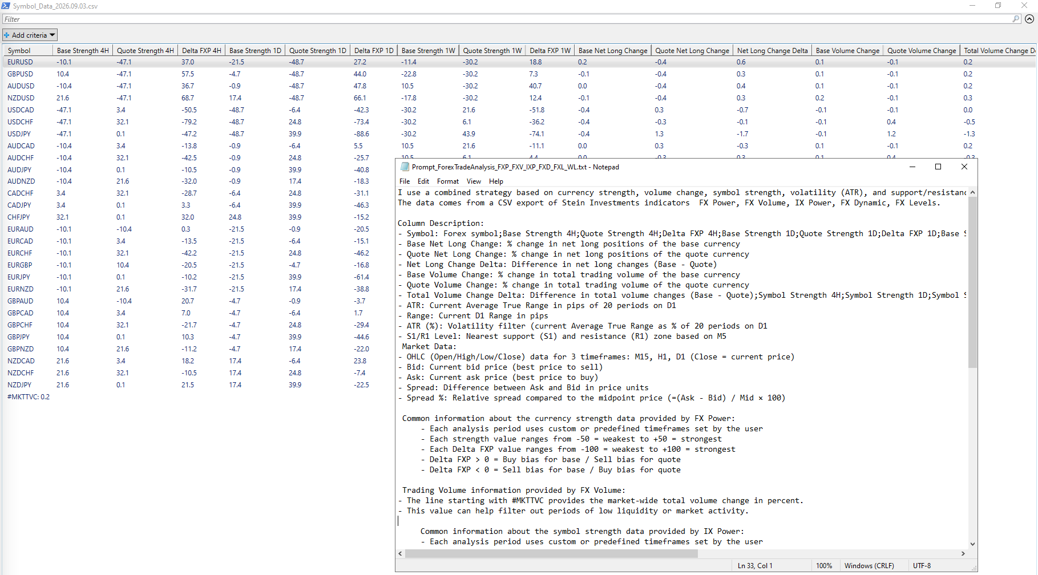The image size is (1038, 575).
Task: Click the UTF-8 encoding status entry
Action: coord(922,565)
